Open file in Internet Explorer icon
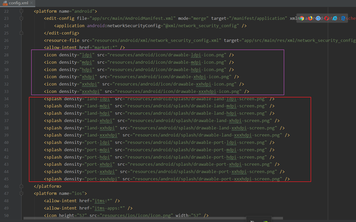This screenshot has width=356, height=222. click(x=335, y=18)
